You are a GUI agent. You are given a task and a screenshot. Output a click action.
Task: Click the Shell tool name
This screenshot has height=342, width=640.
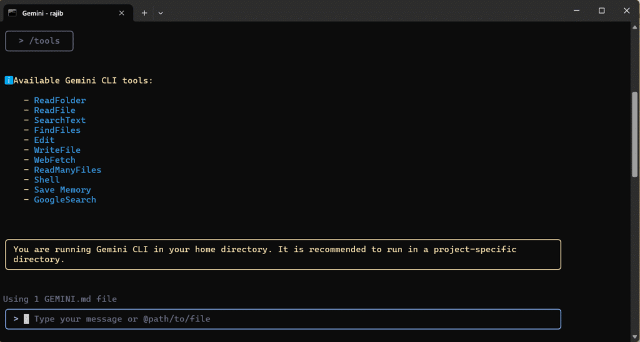47,180
